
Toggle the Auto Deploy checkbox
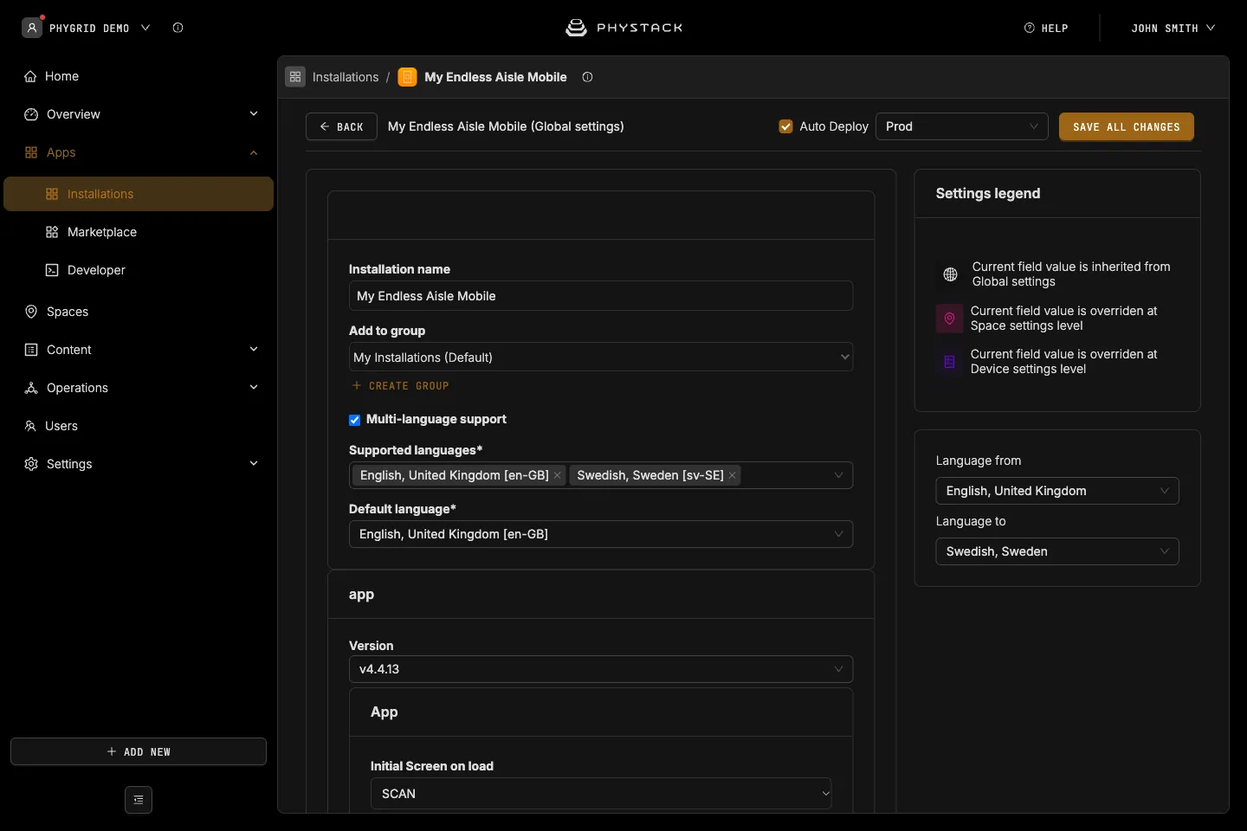[x=786, y=126]
